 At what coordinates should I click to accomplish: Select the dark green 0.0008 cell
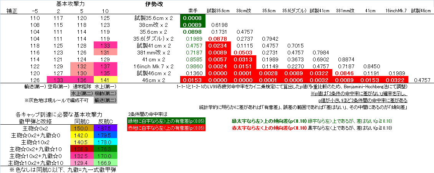coord(193,18)
